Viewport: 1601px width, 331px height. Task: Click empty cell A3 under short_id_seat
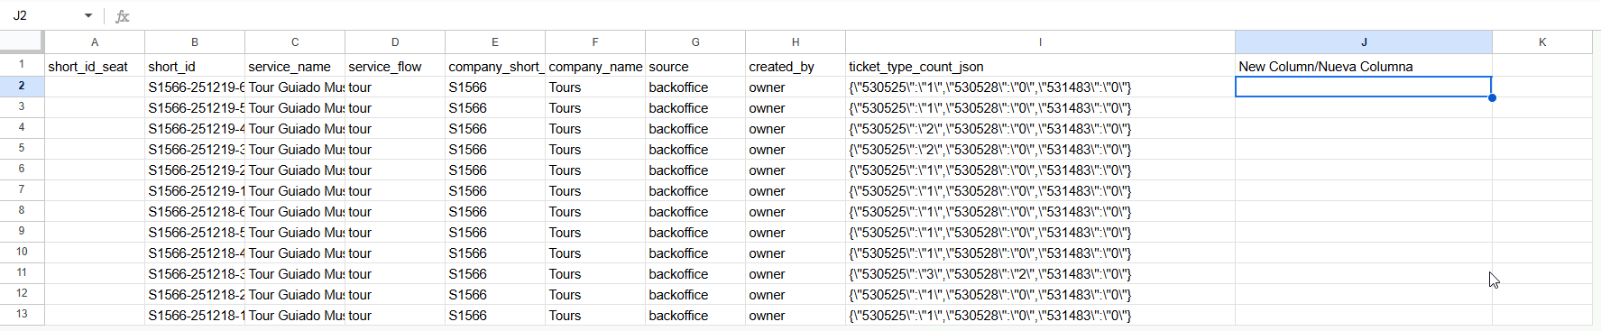click(95, 107)
